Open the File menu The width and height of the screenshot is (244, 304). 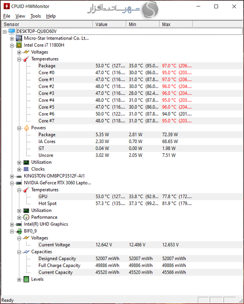[7, 16]
